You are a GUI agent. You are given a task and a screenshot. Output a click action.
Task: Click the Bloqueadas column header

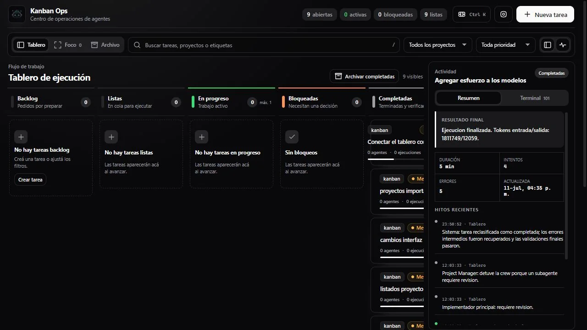tap(322, 102)
